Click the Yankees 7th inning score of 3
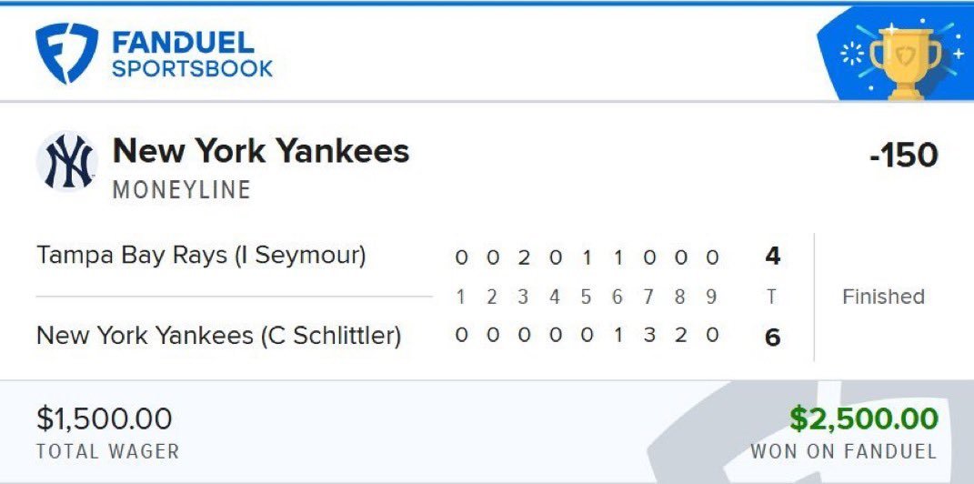Viewport: 974px width, 484px height. click(x=649, y=336)
